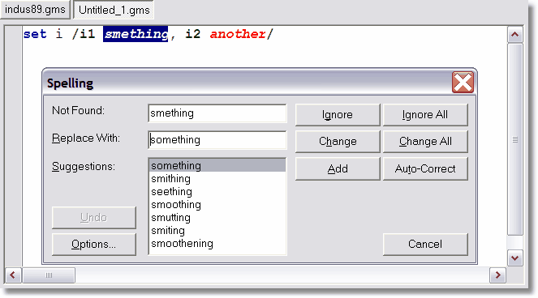Click the Change button
Screen dimensions: 538x298
338,142
